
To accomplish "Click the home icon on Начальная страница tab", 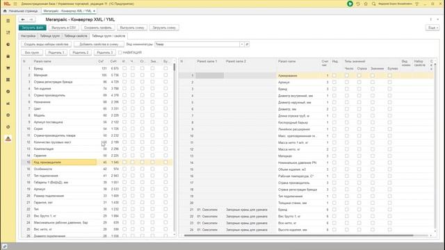I will 5,11.
